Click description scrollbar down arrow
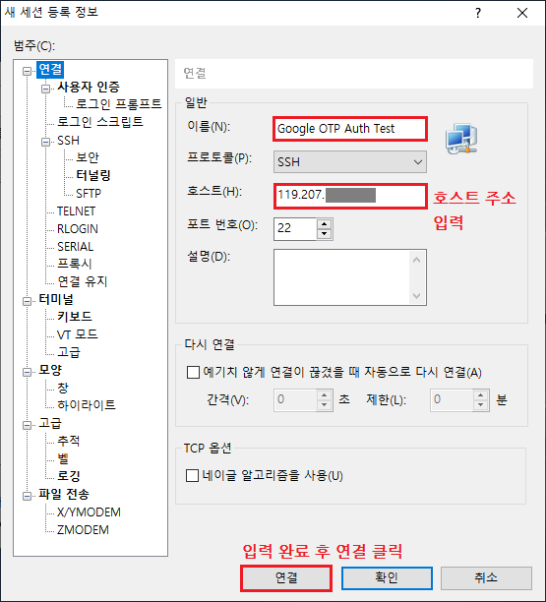 click(x=416, y=295)
